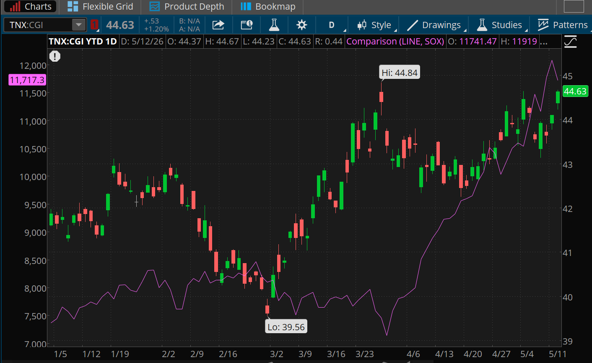Image resolution: width=592 pixels, height=363 pixels.
Task: Click the 2/16 date on time axis
Action: pos(228,354)
